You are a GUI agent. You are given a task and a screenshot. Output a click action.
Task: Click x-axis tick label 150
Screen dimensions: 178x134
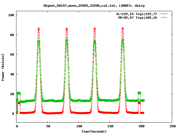coord(110,126)
